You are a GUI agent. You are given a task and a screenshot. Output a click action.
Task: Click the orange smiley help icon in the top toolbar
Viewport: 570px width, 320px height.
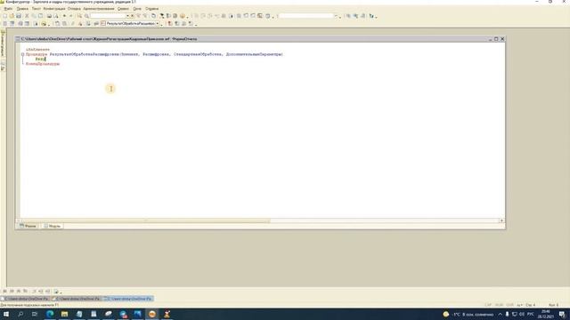click(183, 16)
